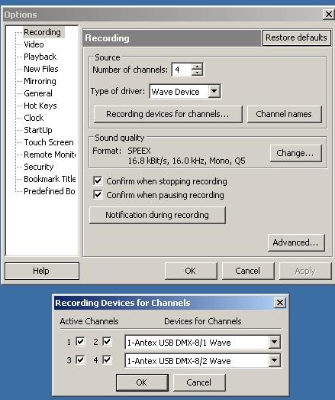Select Hot Keys in the options tree
The width and height of the screenshot is (335, 400).
(40, 106)
